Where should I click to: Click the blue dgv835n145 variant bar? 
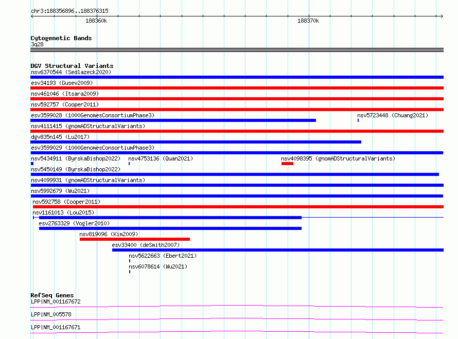pyautogui.click(x=196, y=142)
